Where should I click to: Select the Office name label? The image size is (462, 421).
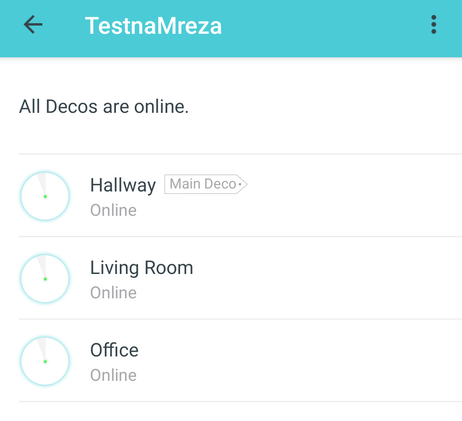pyautogui.click(x=114, y=350)
